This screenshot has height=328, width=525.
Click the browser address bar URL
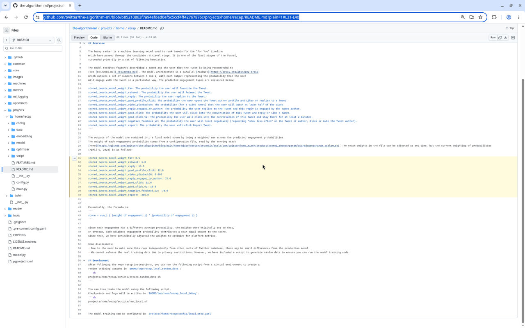click(171, 17)
